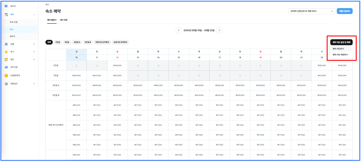The width and height of the screenshot is (361, 162).
Task: Choose 예약 차단 해제하기 from the menu
Action: pyautogui.click(x=340, y=55)
